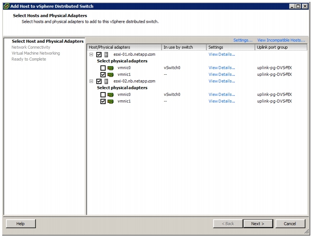Click the esxi-01.nb.netapp.com host server icon

106,55
